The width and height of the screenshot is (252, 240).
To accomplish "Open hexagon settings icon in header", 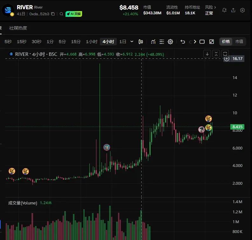I will [x=242, y=10].
